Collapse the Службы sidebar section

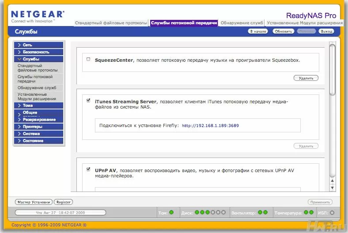tap(38, 59)
